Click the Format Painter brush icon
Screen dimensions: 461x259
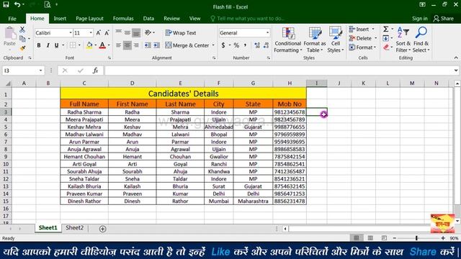[22, 48]
